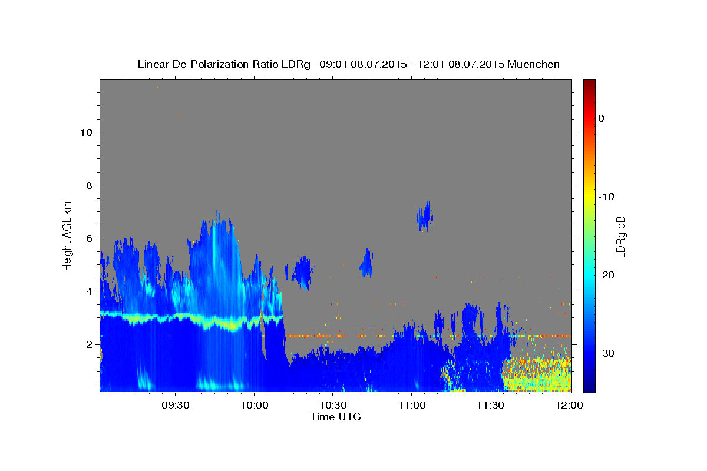
Task: Click the height tick label 6
Action: (90, 238)
